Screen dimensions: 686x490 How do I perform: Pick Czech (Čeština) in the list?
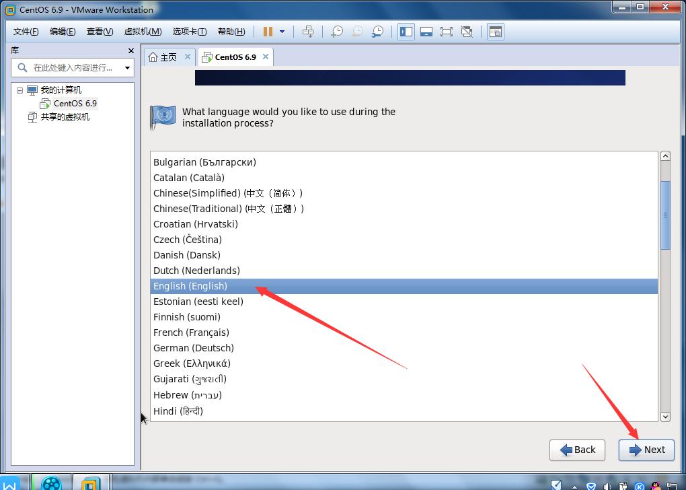(x=404, y=240)
